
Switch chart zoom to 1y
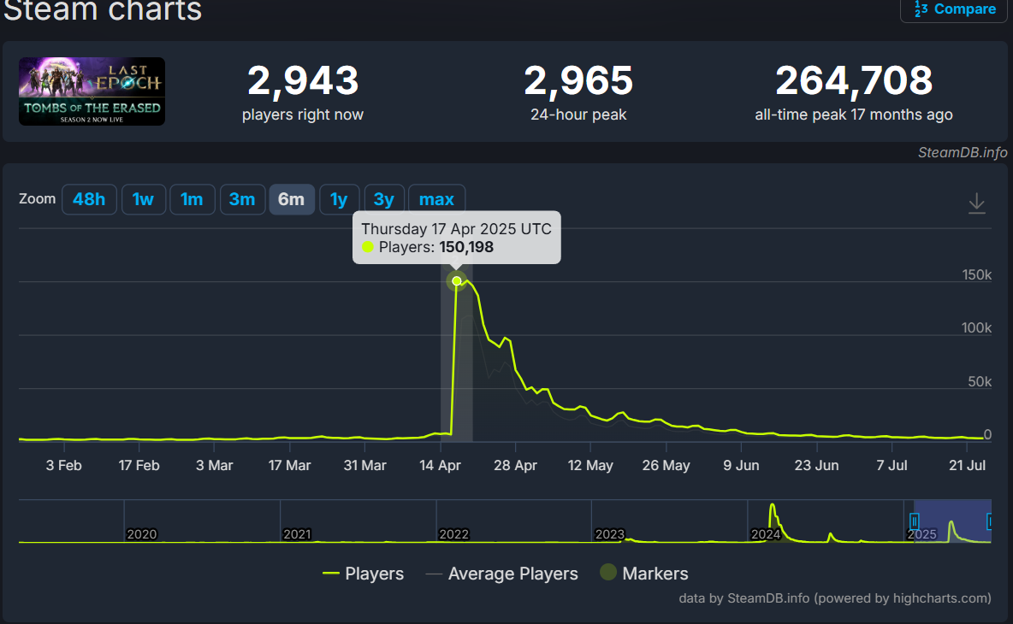coord(339,199)
